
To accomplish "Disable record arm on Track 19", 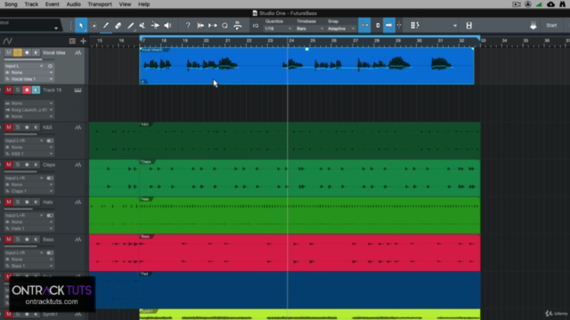I will tap(27, 90).
